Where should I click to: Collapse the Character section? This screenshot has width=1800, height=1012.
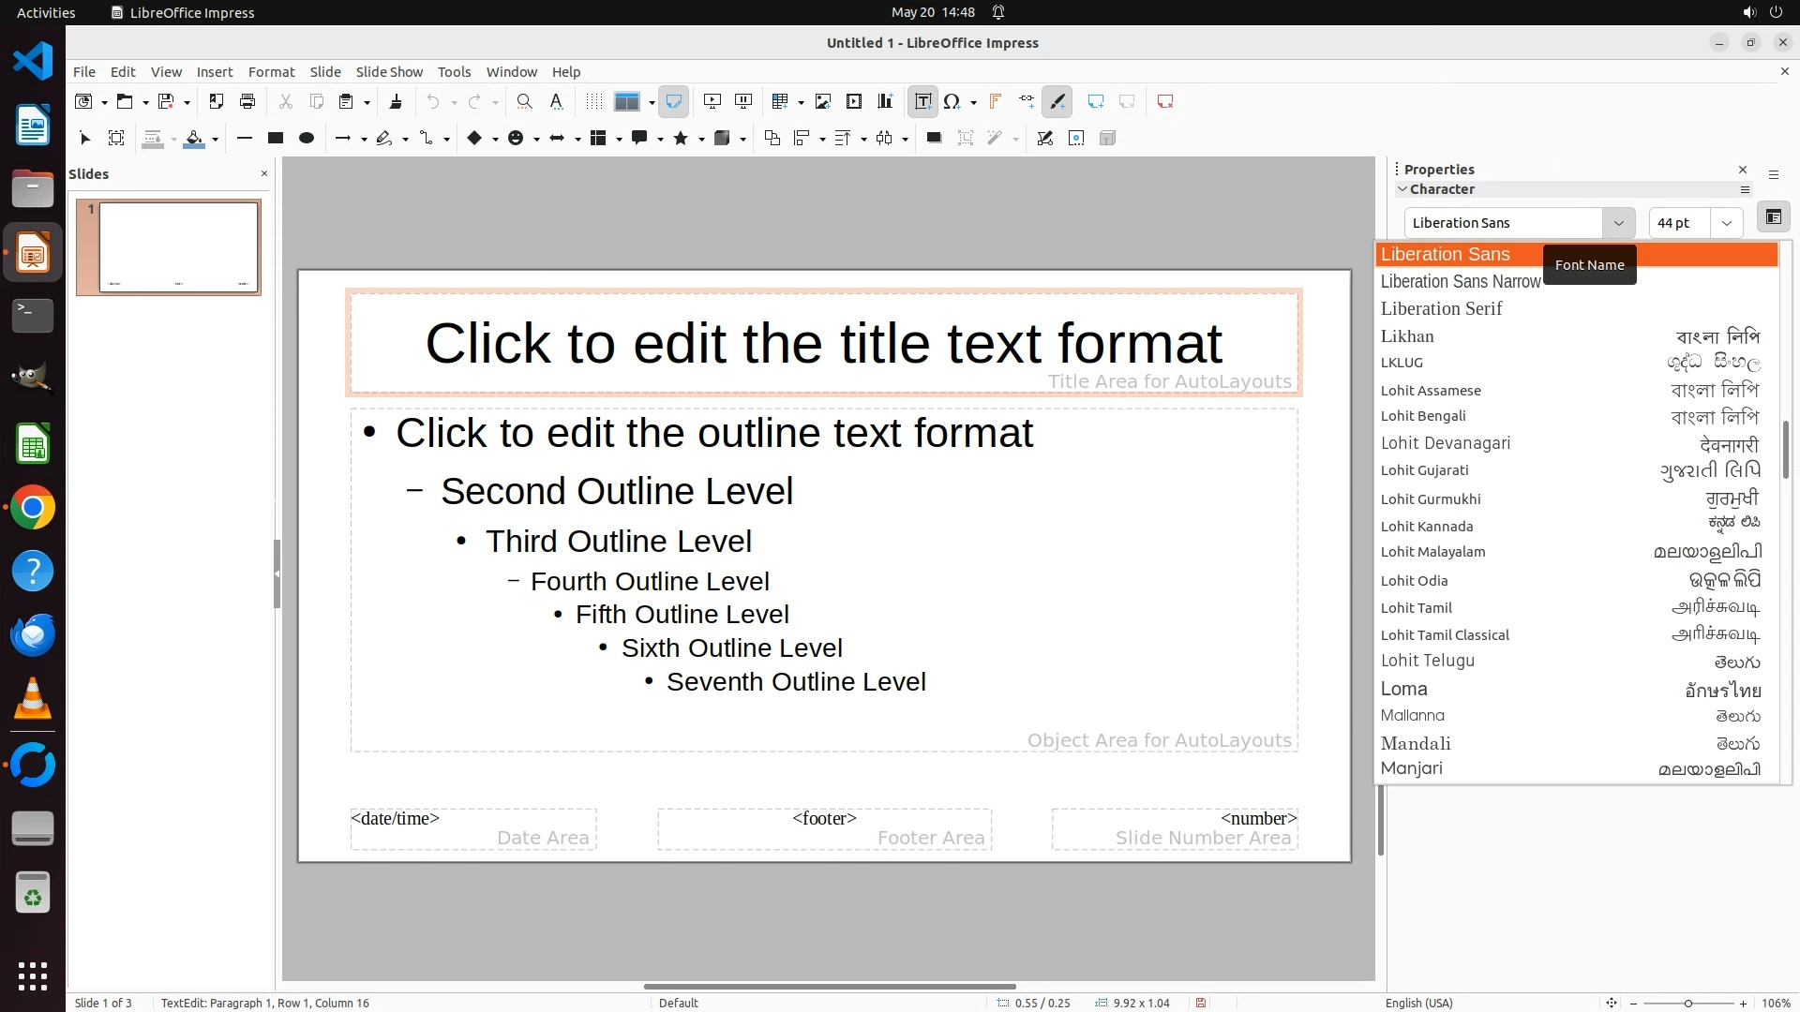point(1402,189)
